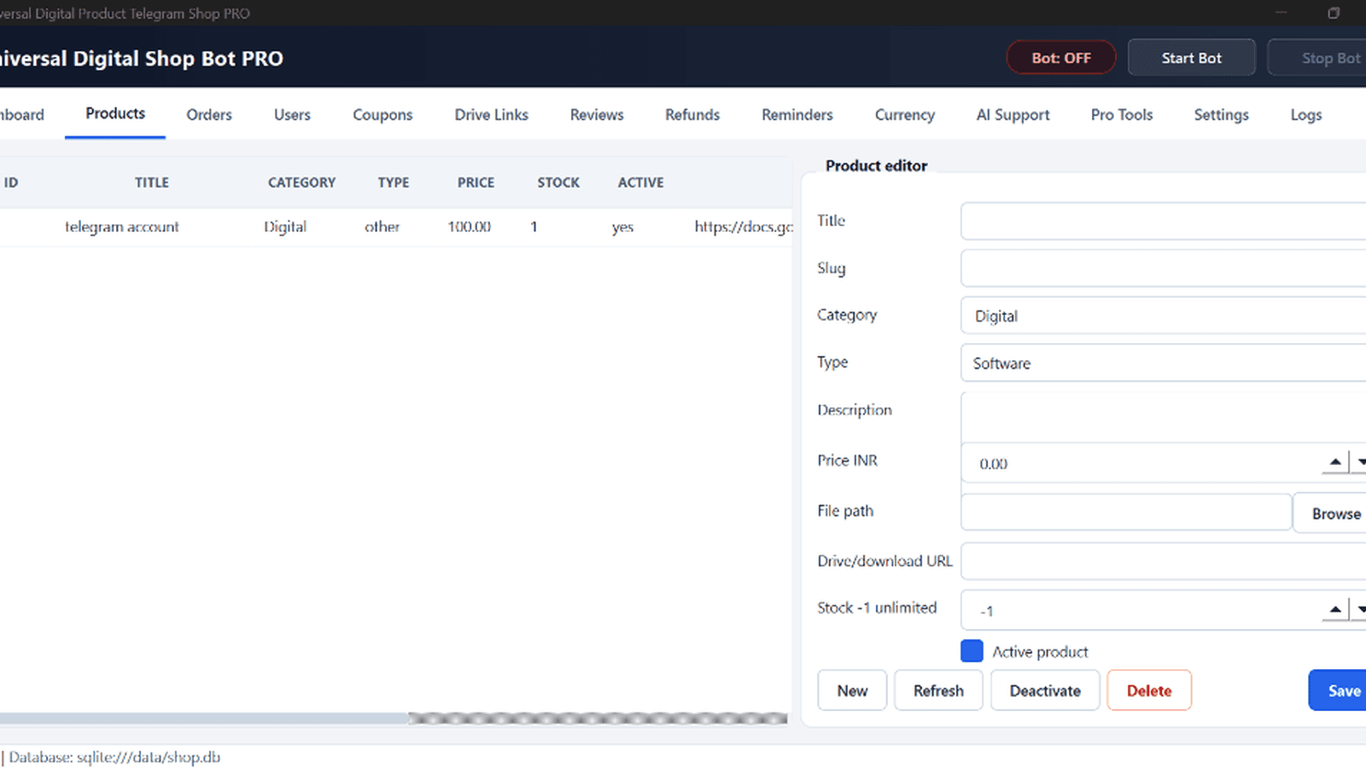Click the 'Digital' category cell in table
Viewport: 1366px width, 768px height.
tap(285, 227)
